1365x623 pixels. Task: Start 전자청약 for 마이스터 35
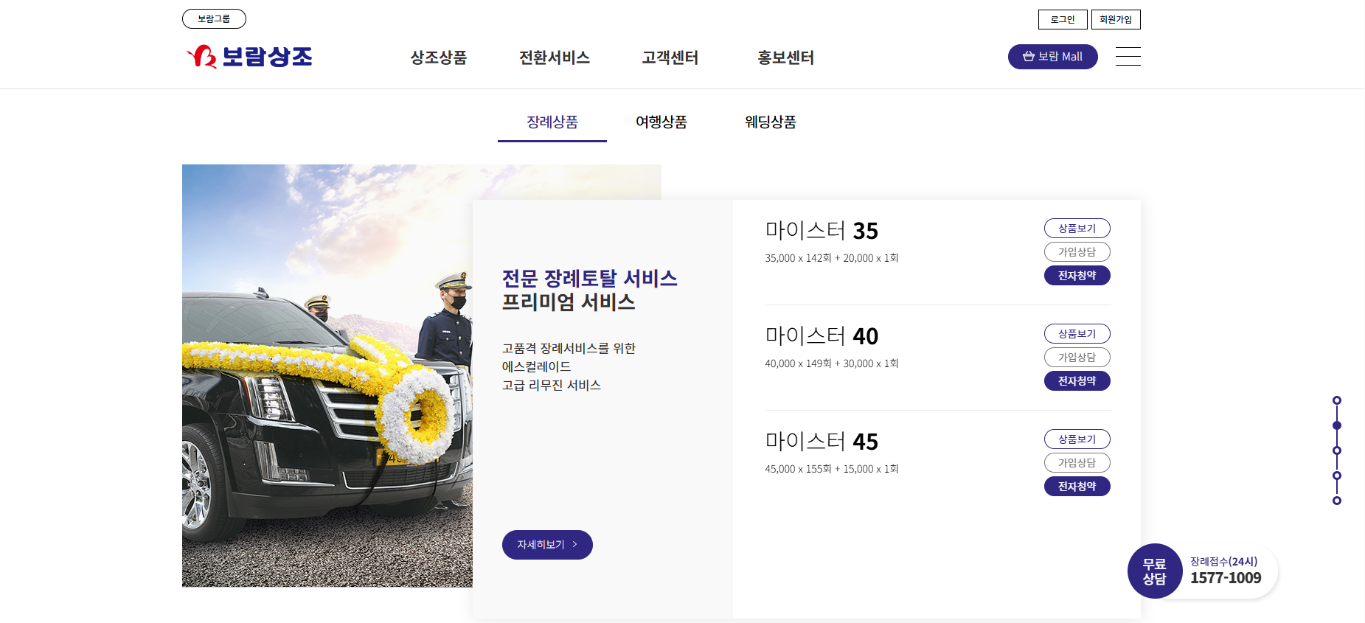[1077, 276]
